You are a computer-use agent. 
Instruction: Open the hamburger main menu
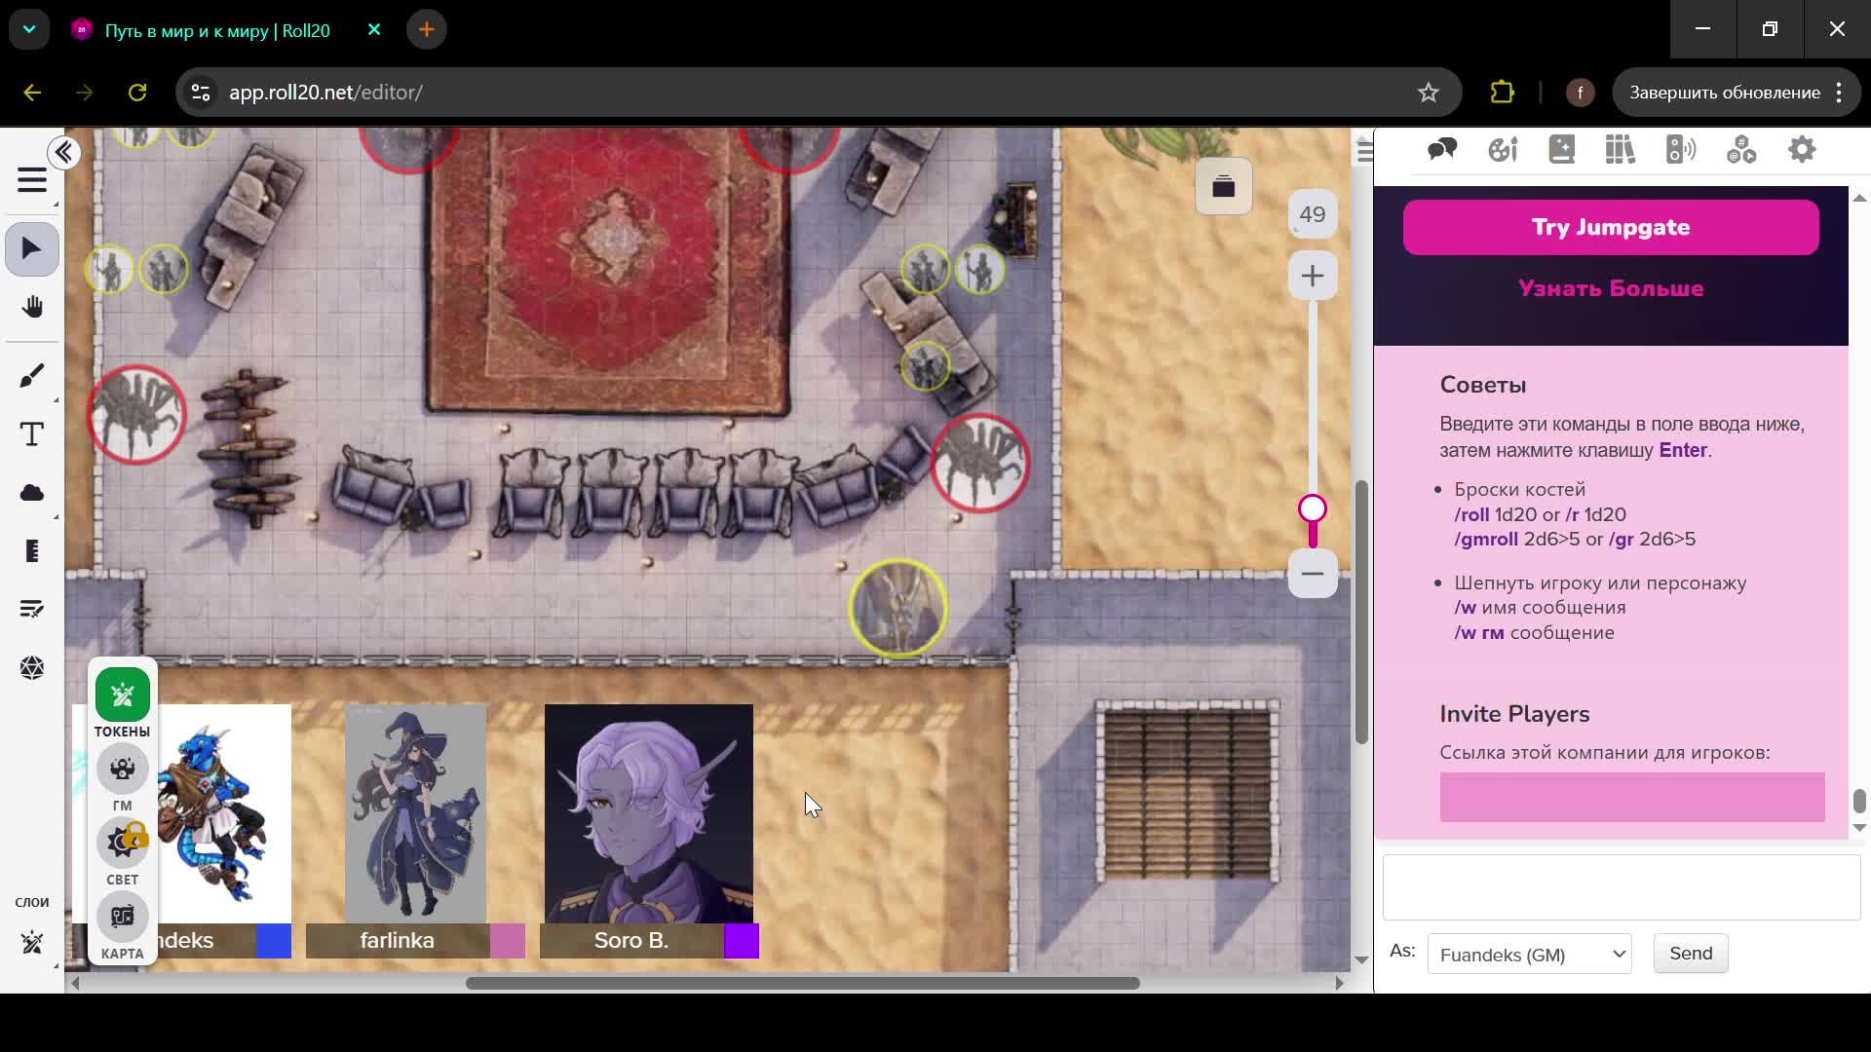[32, 181]
